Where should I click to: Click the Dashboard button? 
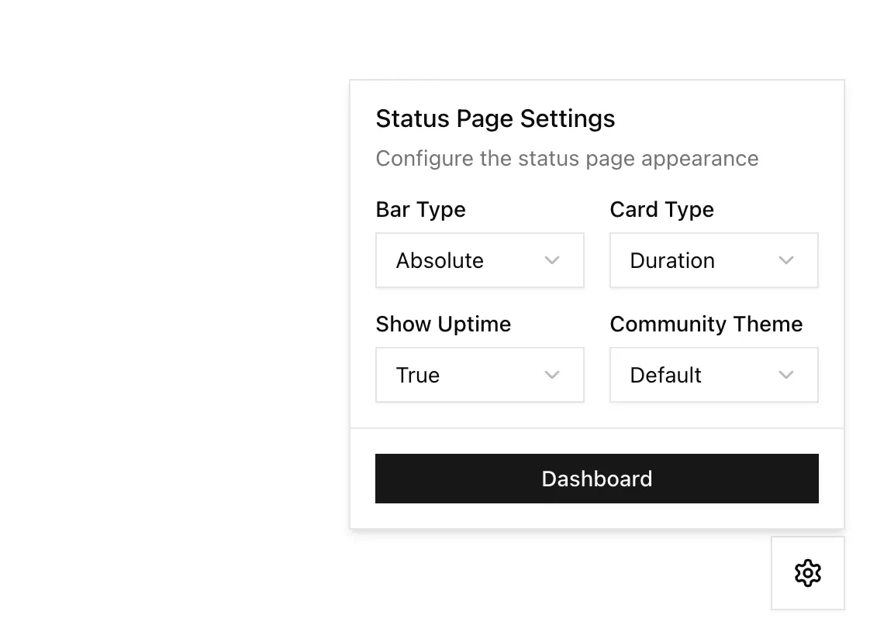pos(596,479)
